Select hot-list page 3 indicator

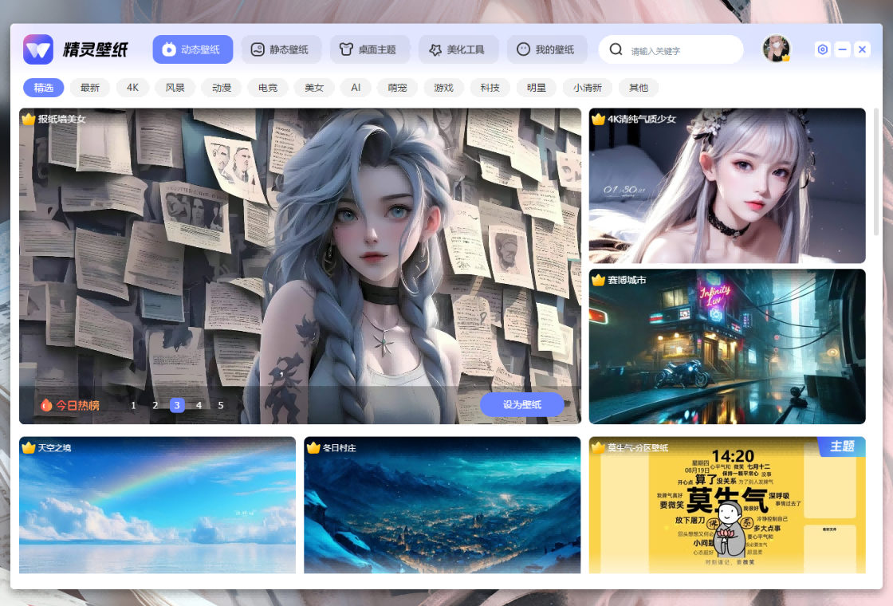(x=177, y=406)
